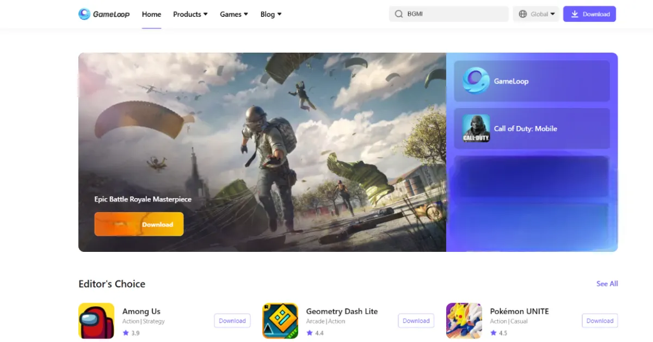Click the 4.5 star rating of Pokémon UNITE
Screen dimensions: 653x342
tap(499, 333)
